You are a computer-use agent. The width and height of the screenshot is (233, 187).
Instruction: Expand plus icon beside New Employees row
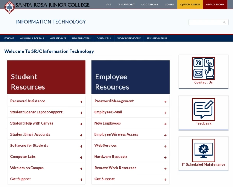click(165, 124)
